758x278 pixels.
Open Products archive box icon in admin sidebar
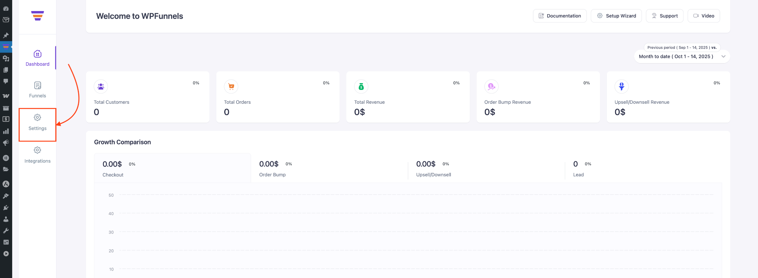point(6,108)
